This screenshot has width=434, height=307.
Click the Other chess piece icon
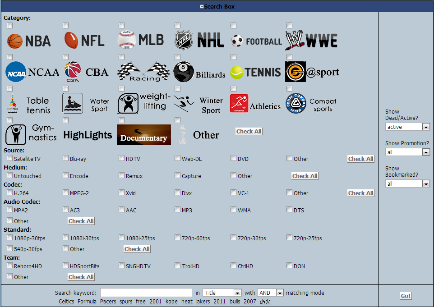199,135
